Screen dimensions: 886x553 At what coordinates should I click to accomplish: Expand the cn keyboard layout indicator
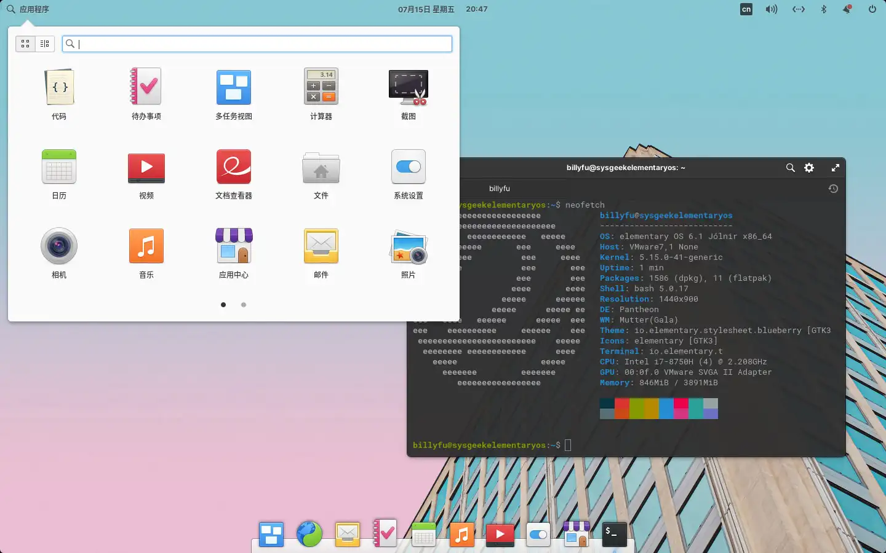[x=746, y=9]
